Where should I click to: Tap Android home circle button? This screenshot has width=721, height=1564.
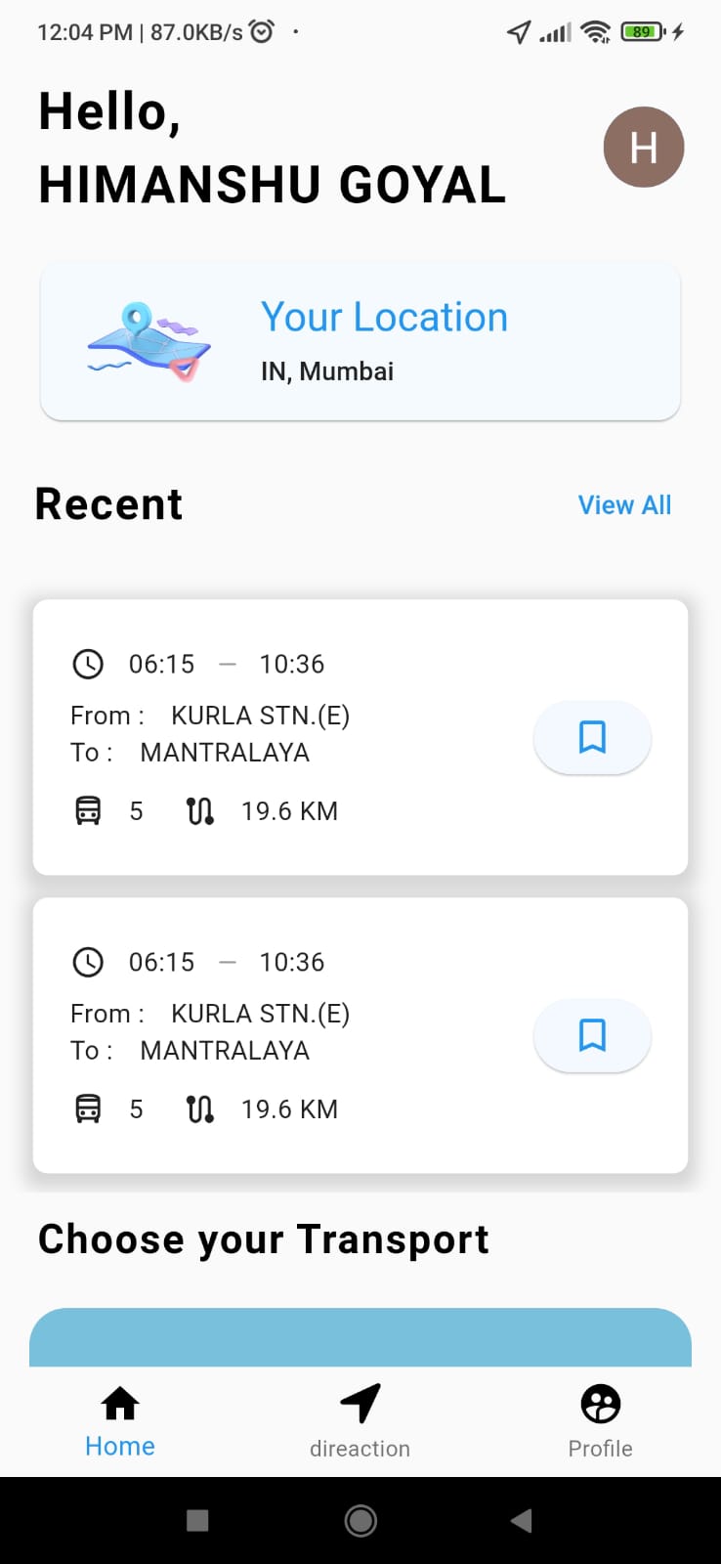(x=360, y=1520)
